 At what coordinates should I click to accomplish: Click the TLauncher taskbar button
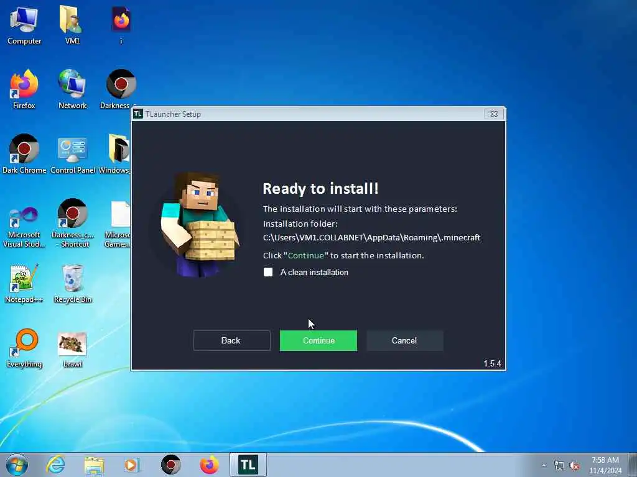(x=248, y=465)
